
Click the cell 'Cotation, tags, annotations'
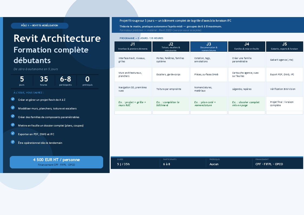click(209, 60)
